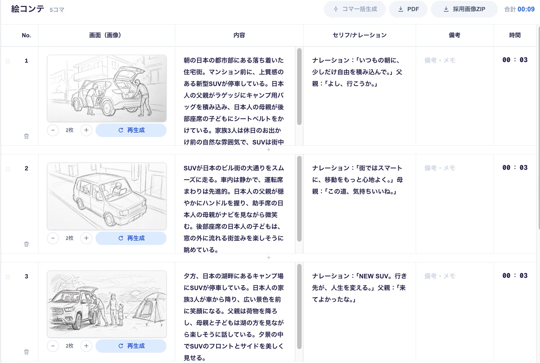
Task: Decrease image count for frame 3
Action: (x=53, y=346)
